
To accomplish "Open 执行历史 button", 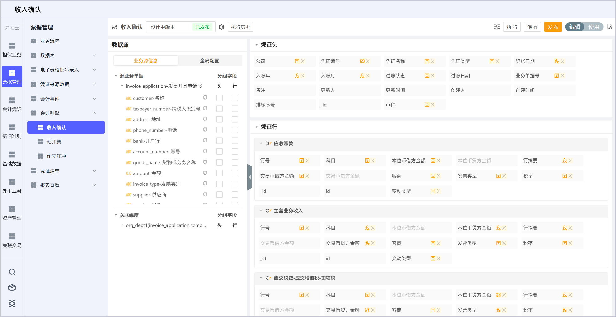I will click(240, 27).
